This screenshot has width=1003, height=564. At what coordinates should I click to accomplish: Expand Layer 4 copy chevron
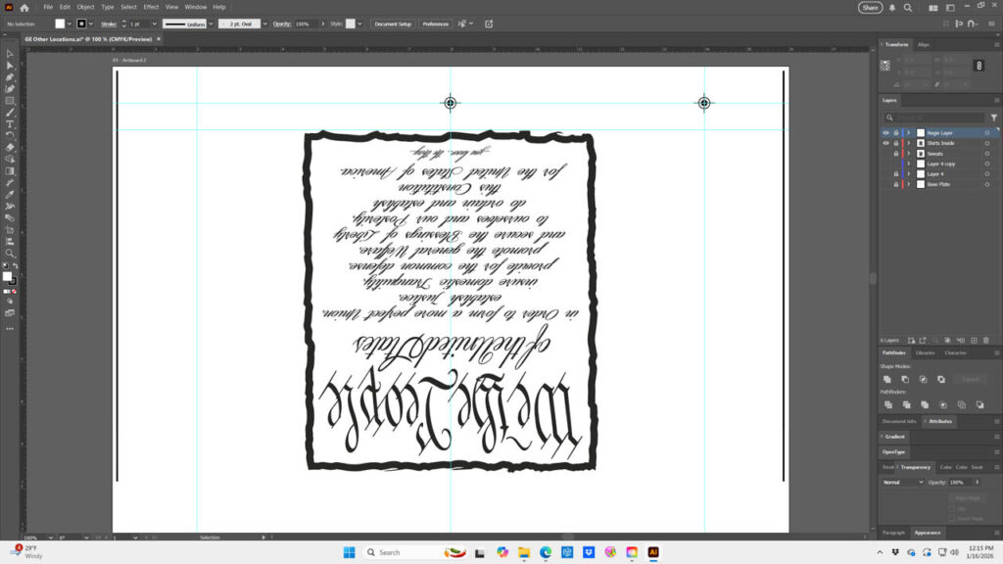pos(908,164)
